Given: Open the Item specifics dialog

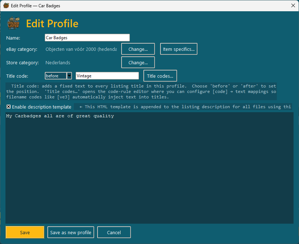Looking at the screenshot, I should (x=179, y=49).
